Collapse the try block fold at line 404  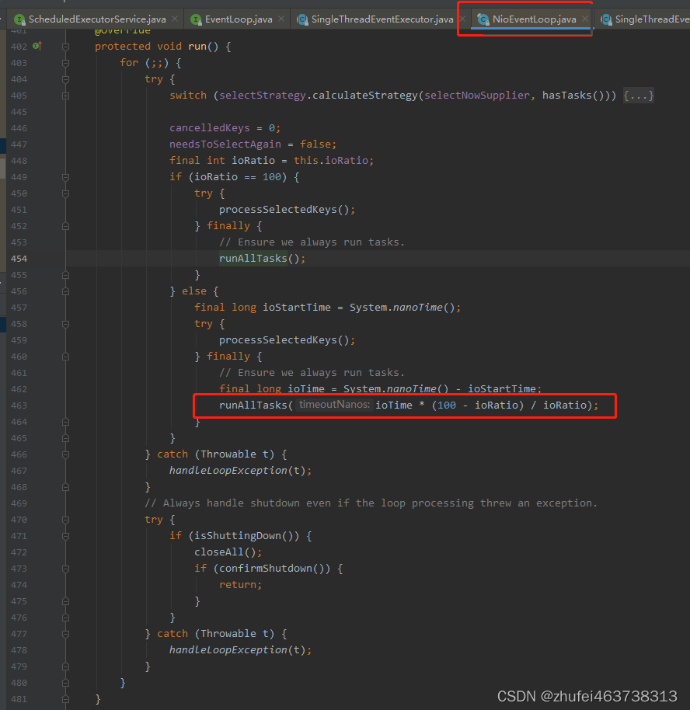66,79
